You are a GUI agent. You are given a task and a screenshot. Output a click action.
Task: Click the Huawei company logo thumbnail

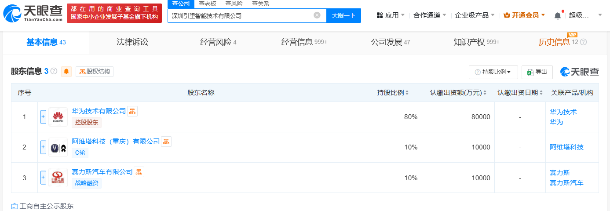[x=58, y=117]
